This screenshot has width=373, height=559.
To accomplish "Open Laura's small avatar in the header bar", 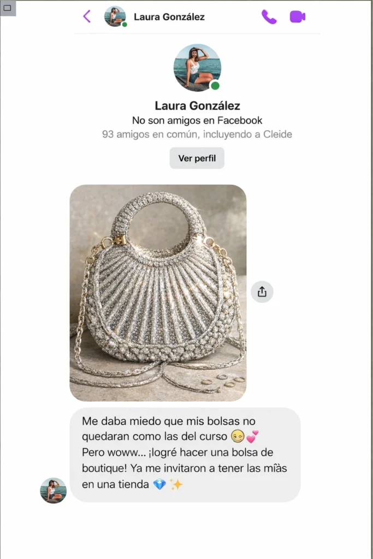I will point(115,16).
